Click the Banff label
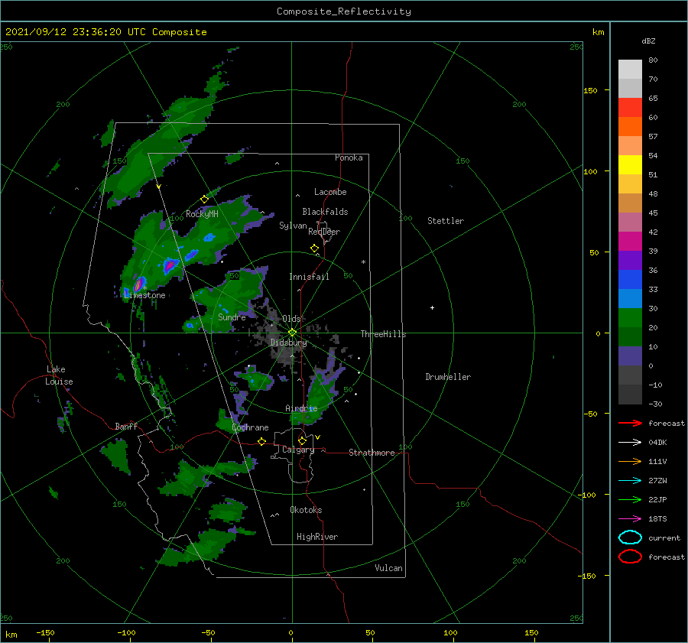This screenshot has width=688, height=643. click(x=126, y=426)
